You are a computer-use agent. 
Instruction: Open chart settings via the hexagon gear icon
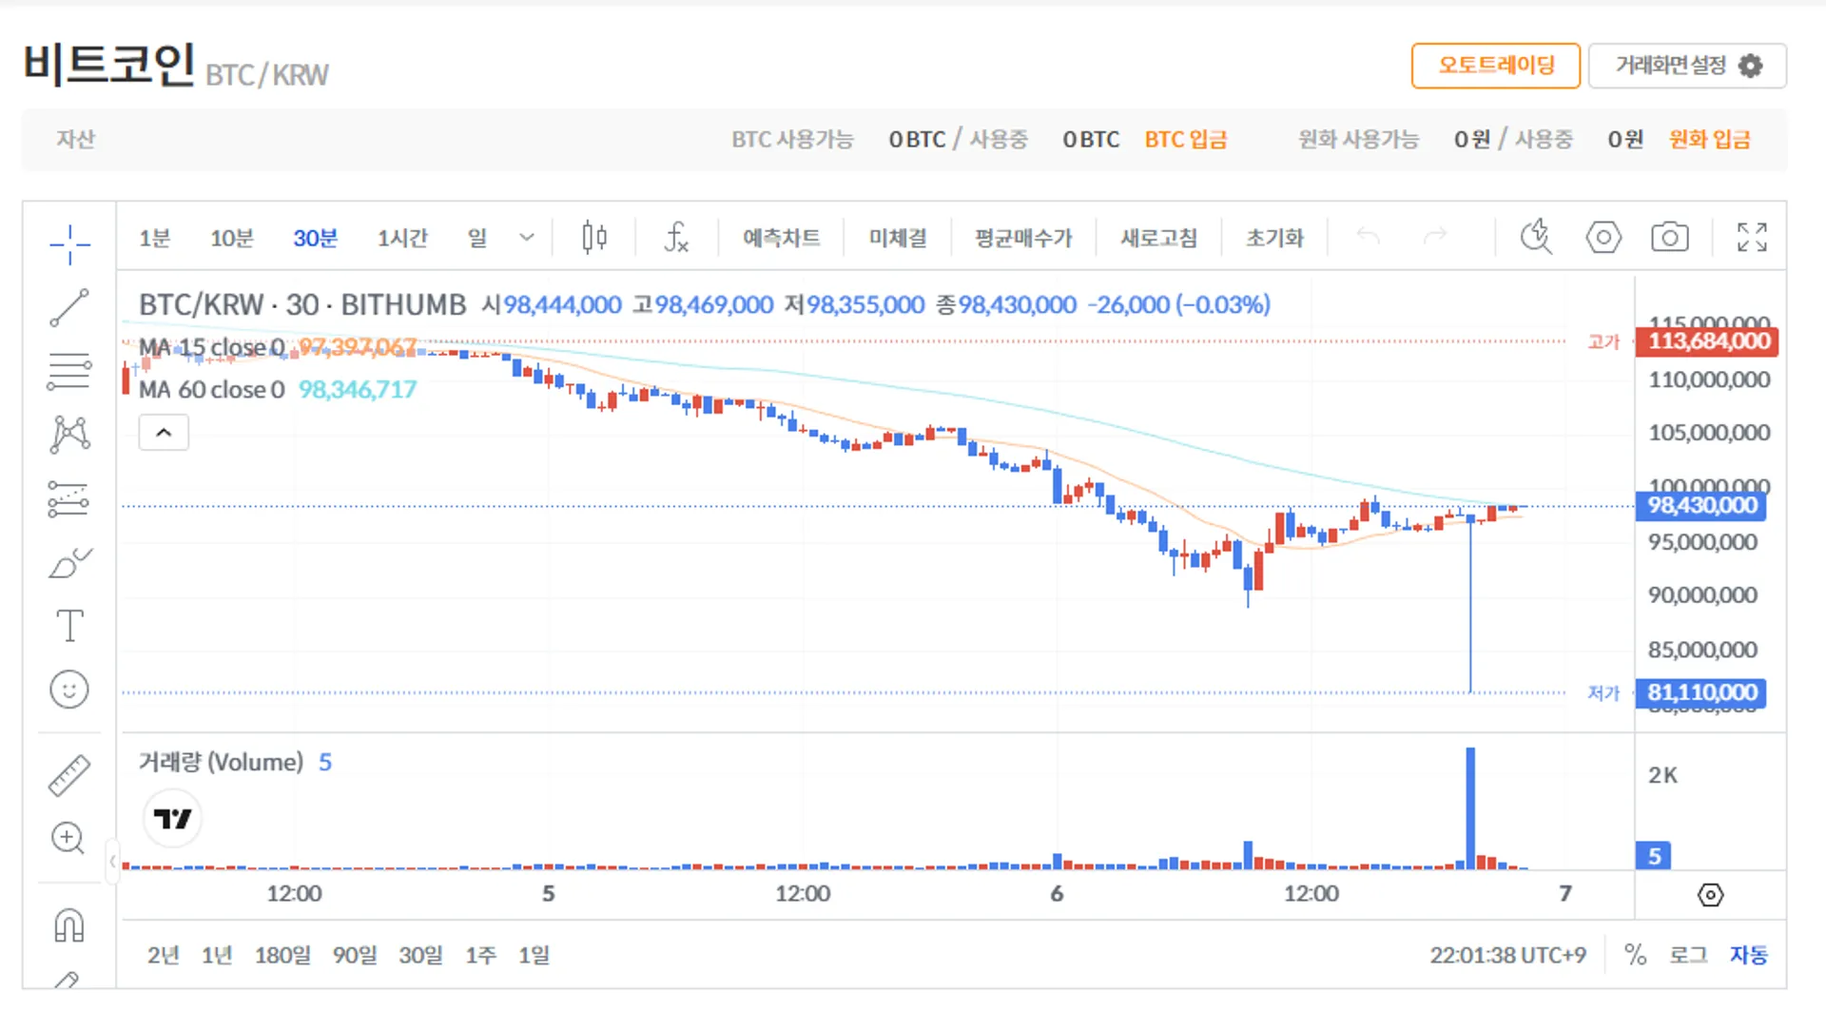pyautogui.click(x=1603, y=238)
